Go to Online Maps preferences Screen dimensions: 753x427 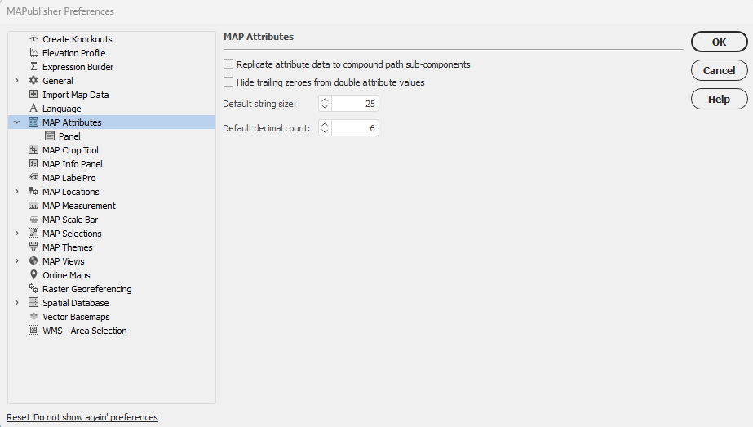(66, 275)
